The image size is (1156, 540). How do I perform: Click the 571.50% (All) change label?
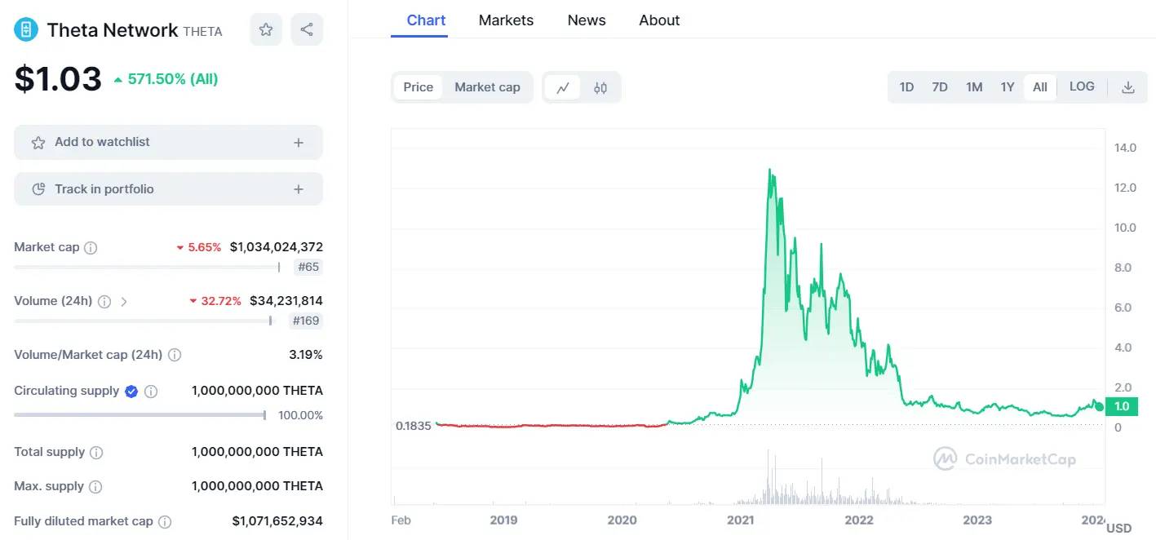[166, 79]
